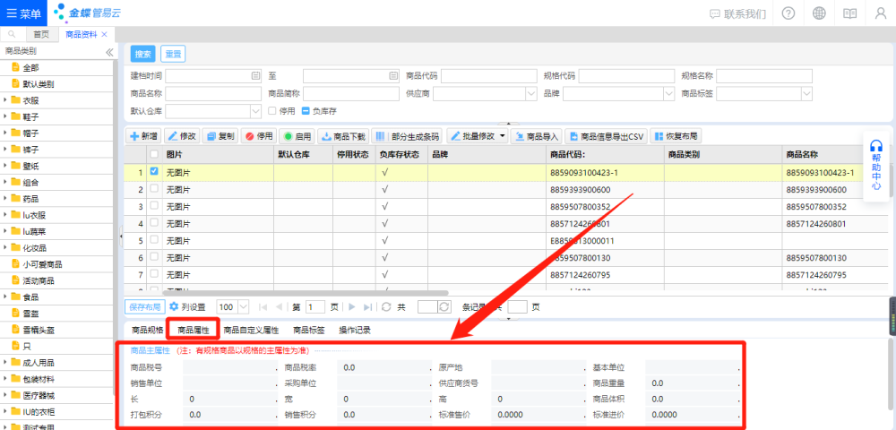Switch to the 商品自定义属性 tab
Screen dimensions: 896x430
(x=251, y=330)
